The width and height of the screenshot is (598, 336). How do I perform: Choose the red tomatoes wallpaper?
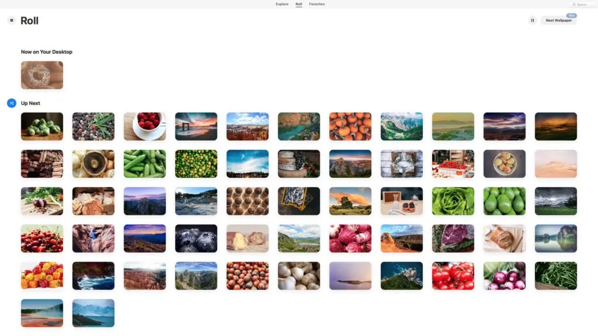point(453,276)
